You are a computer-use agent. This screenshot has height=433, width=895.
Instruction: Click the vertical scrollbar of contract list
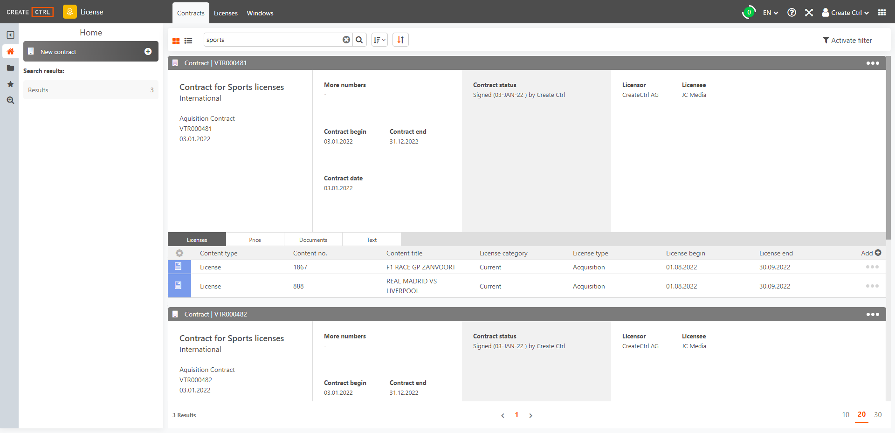tap(888, 147)
